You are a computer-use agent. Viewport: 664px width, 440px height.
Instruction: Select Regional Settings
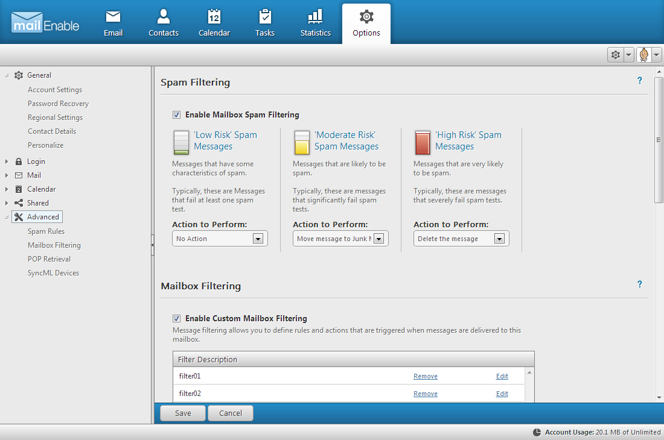click(x=55, y=118)
